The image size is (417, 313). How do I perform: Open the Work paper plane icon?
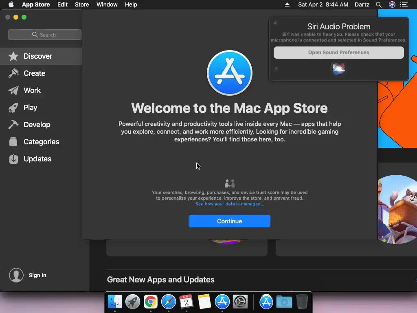click(x=13, y=90)
